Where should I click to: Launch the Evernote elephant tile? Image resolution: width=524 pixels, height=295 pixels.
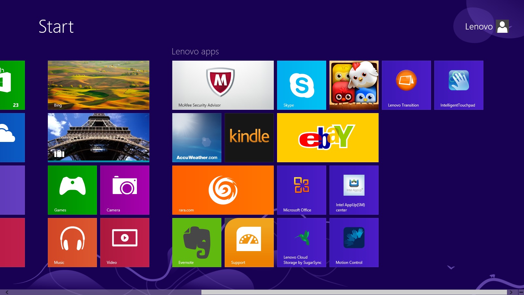197,243
